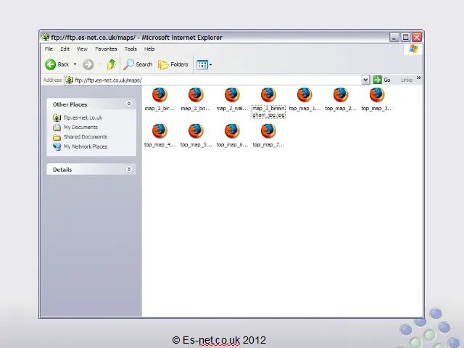This screenshot has height=348, width=464.
Task: Click the Other Places header text
Action: click(x=70, y=104)
